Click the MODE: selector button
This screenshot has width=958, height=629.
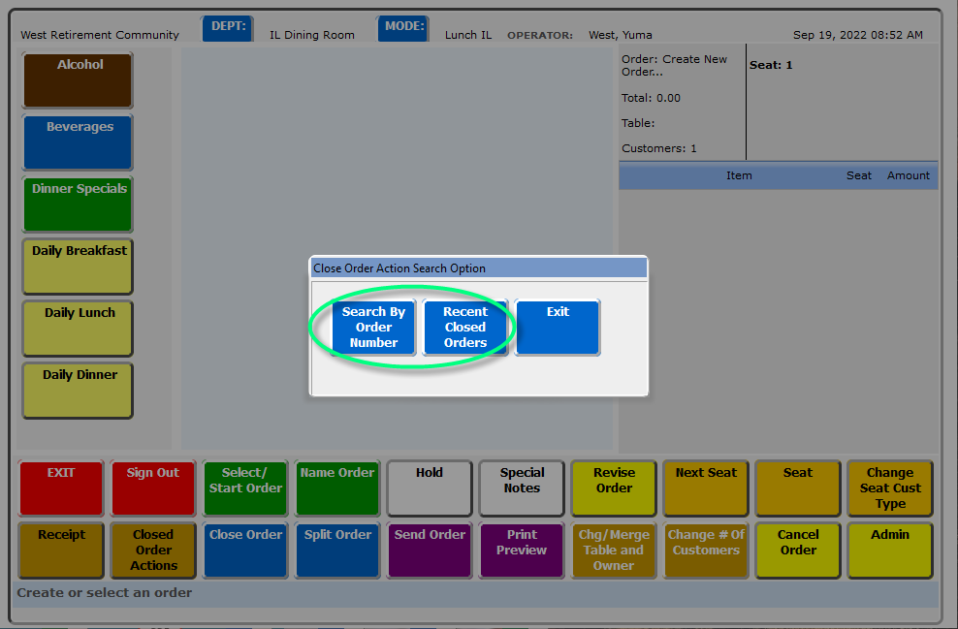[x=402, y=28]
